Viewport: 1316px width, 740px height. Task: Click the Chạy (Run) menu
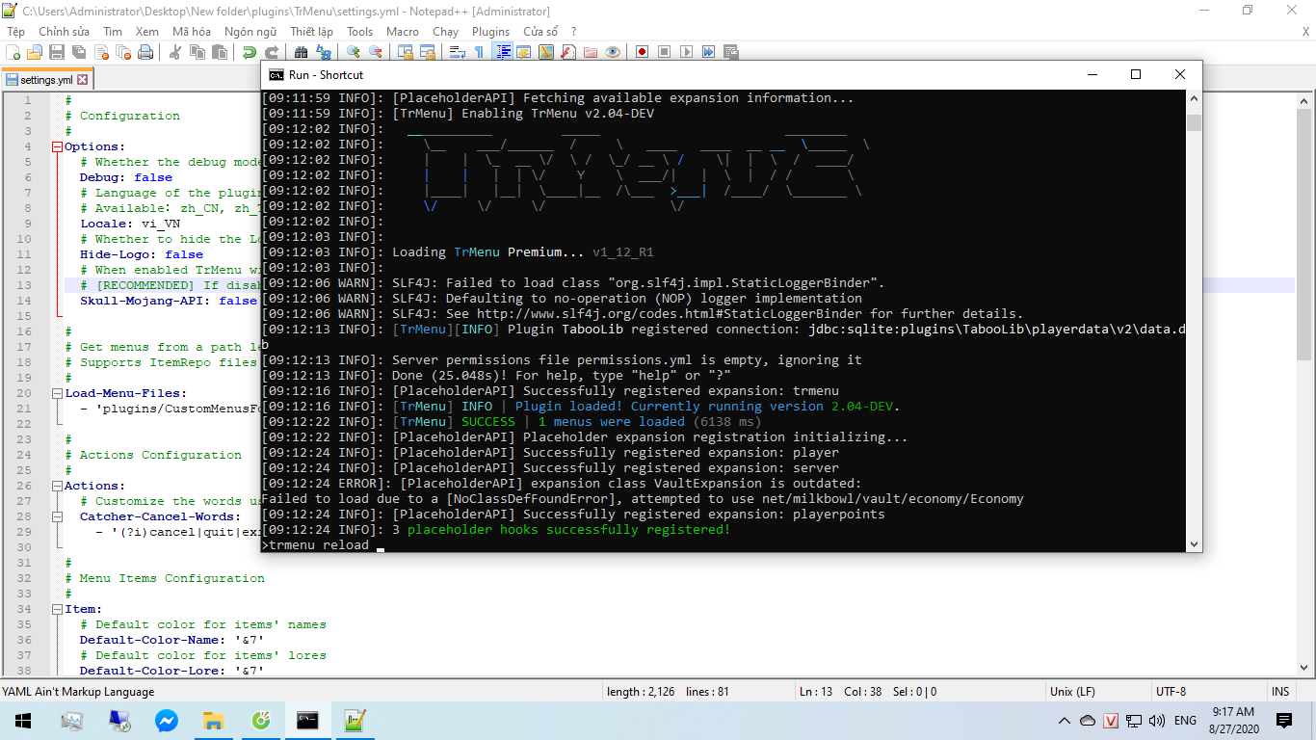point(445,32)
